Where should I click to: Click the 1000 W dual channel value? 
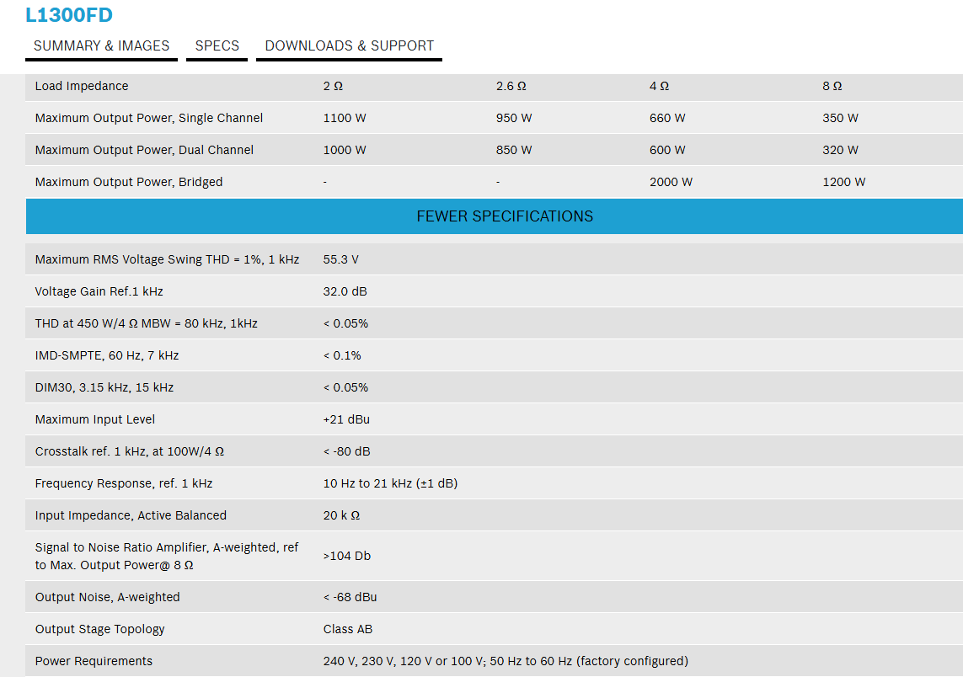click(345, 150)
